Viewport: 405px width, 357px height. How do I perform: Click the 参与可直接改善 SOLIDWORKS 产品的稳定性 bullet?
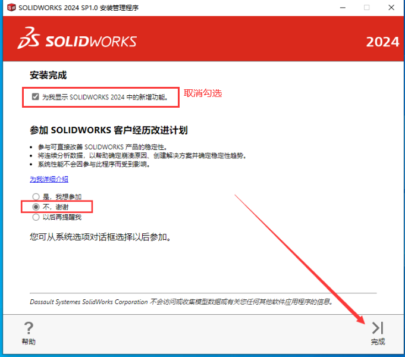[x=102, y=147]
